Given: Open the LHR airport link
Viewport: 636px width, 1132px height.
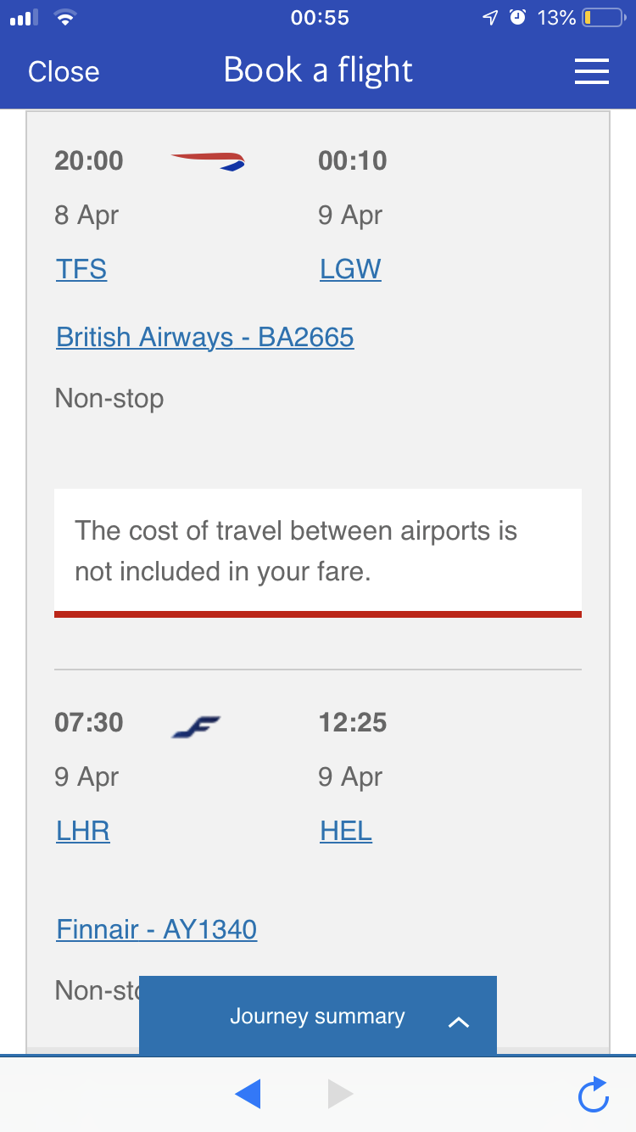Looking at the screenshot, I should (82, 831).
